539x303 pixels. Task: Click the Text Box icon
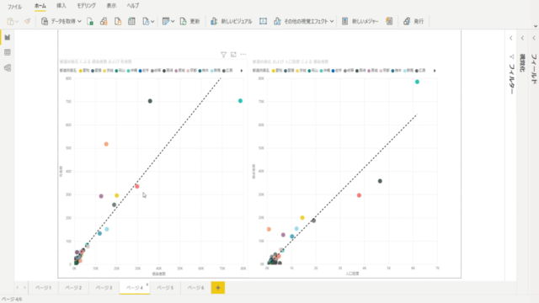click(263, 21)
